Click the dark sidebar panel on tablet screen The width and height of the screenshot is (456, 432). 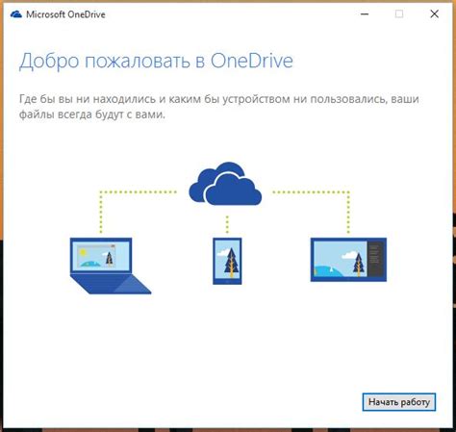(374, 259)
